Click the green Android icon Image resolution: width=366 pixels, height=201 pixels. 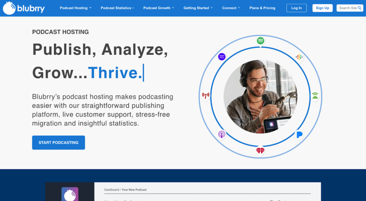pos(315,95)
